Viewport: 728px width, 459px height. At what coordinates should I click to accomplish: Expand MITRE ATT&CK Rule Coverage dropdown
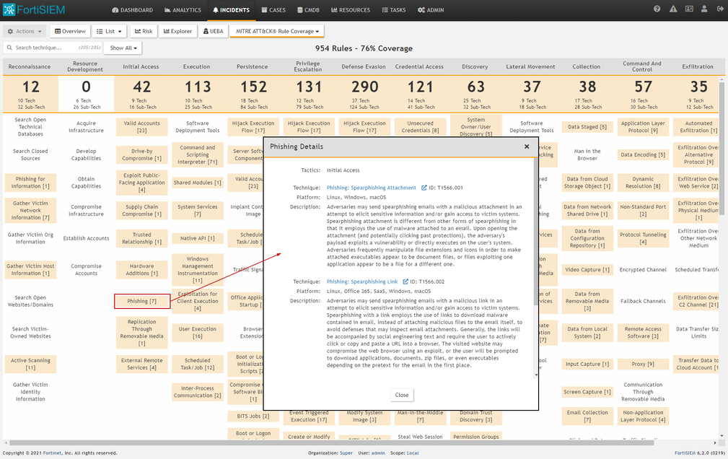(277, 31)
